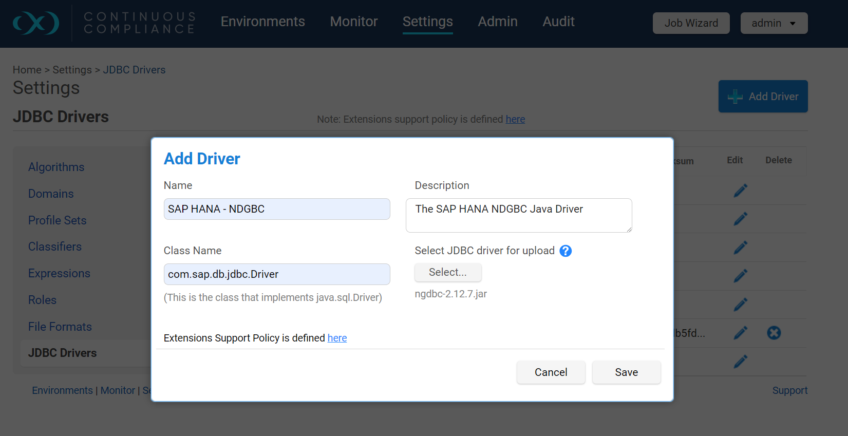Click the delete icon in the driver row
The image size is (848, 436).
click(774, 333)
